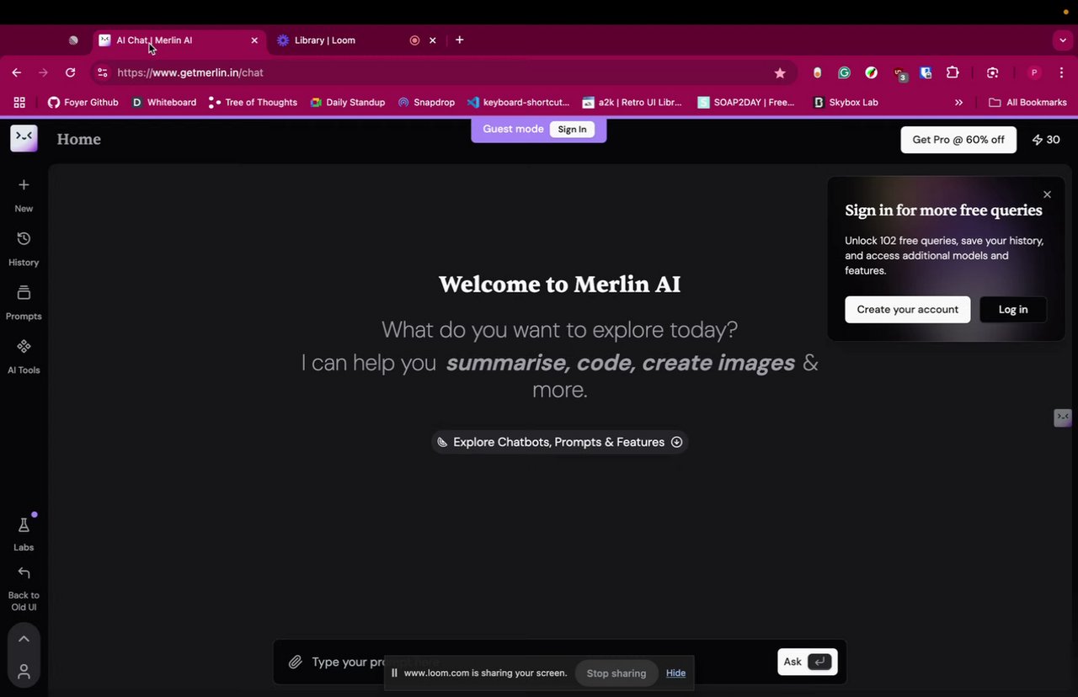Open Skybox Lab bookmark
The width and height of the screenshot is (1078, 697).
point(846,103)
